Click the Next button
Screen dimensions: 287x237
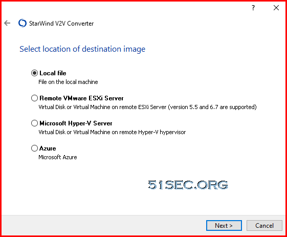[x=224, y=225]
